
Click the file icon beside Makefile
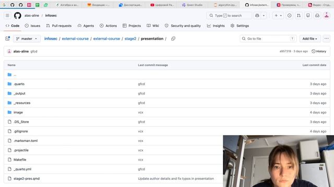(9, 159)
